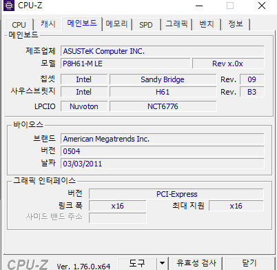Screen dimensions: 277x270
Task: Open the 캐시 tab
Action: point(48,24)
